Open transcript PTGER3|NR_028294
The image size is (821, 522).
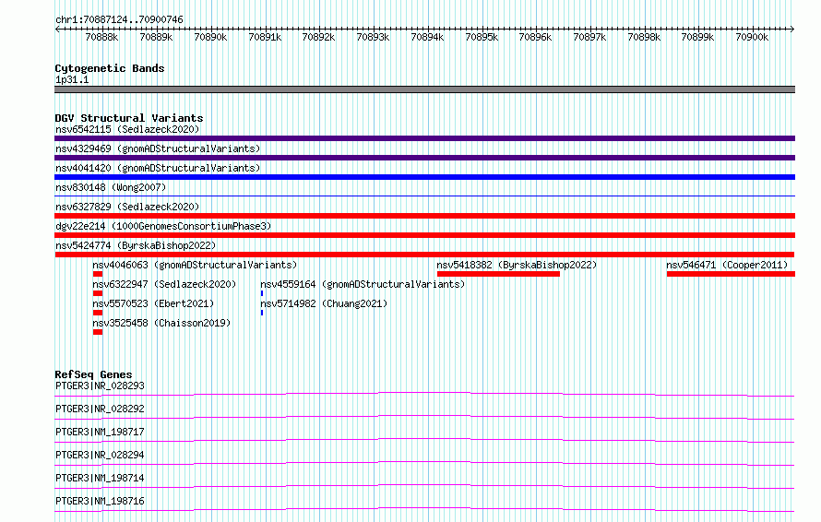coord(100,455)
